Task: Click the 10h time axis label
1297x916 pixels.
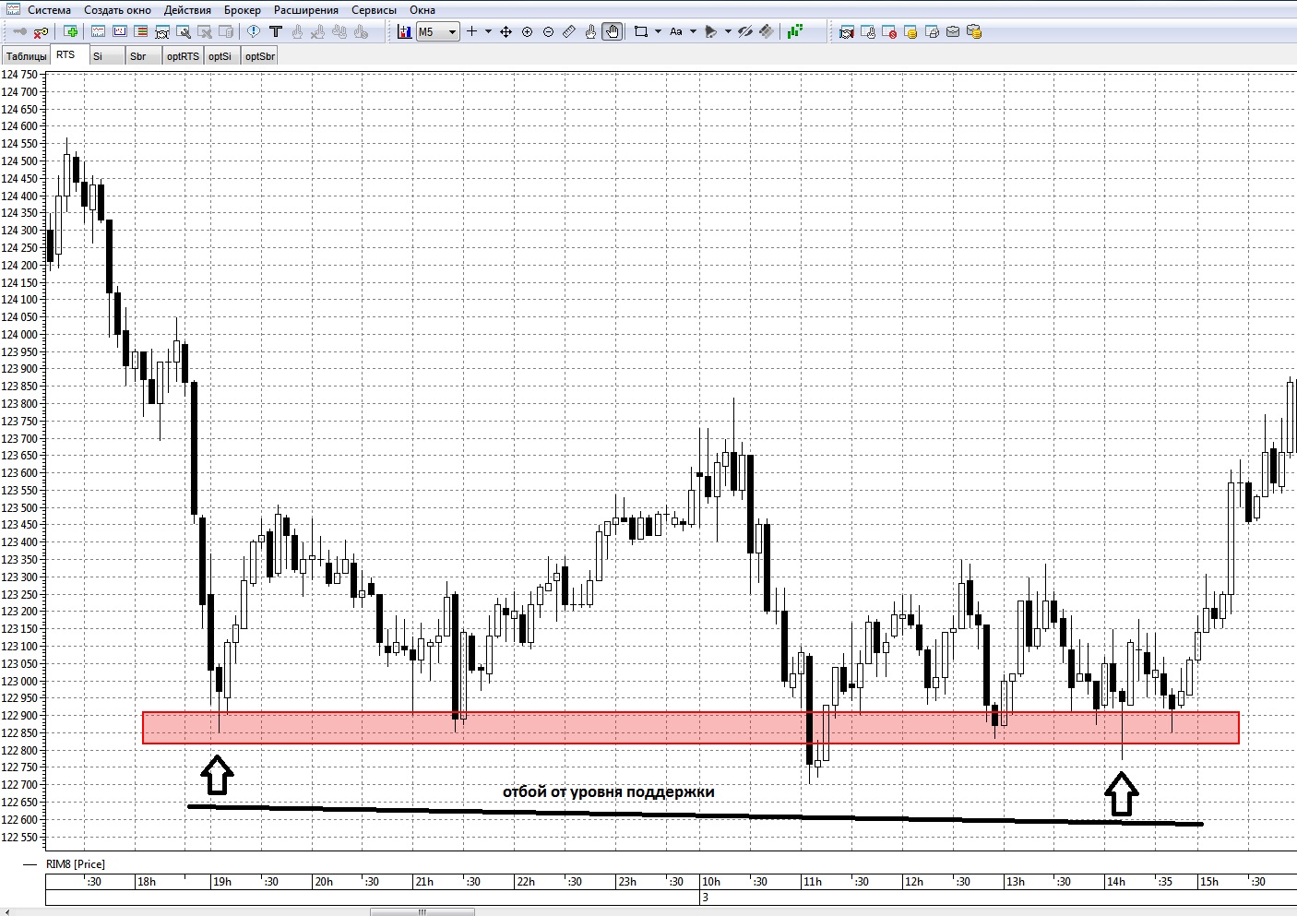Action: tap(711, 882)
